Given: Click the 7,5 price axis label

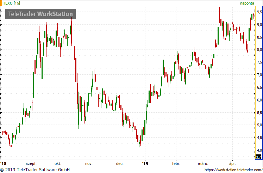Looking at the screenshot, I should click(x=259, y=62).
